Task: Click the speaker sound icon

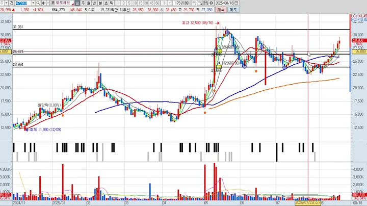Action: click(x=44, y=3)
